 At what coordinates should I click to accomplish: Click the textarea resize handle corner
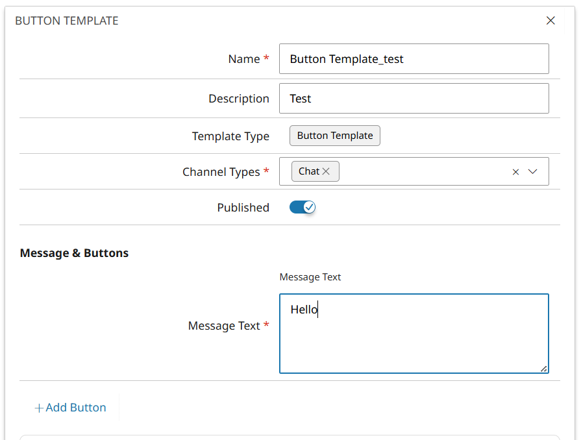(x=543, y=369)
